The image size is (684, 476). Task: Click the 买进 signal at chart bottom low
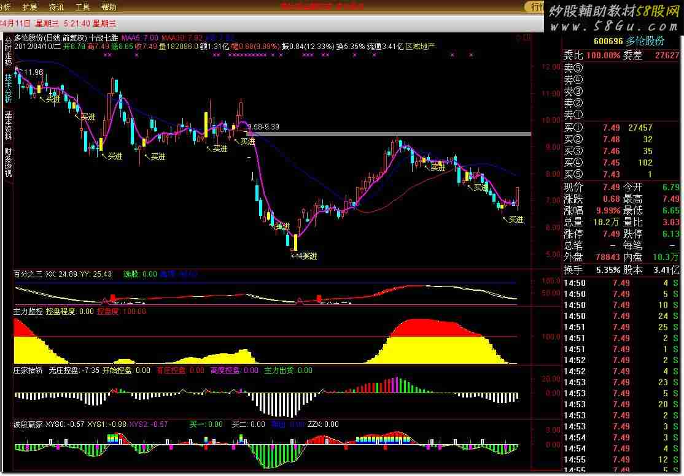[x=308, y=256]
